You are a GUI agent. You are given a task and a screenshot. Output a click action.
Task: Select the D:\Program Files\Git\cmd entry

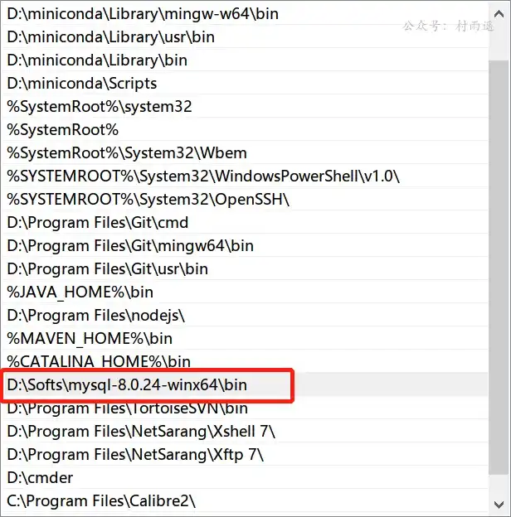coord(246,222)
